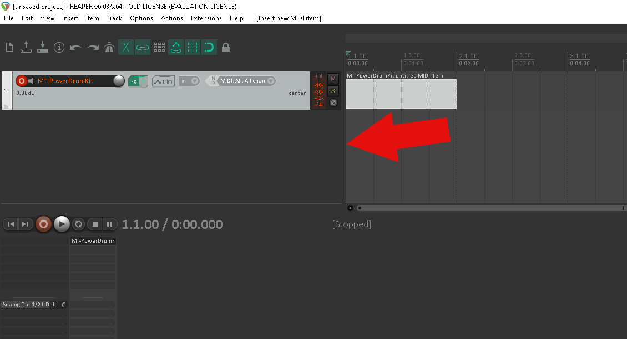Click the track volume 0.00dB readout

(x=26, y=93)
